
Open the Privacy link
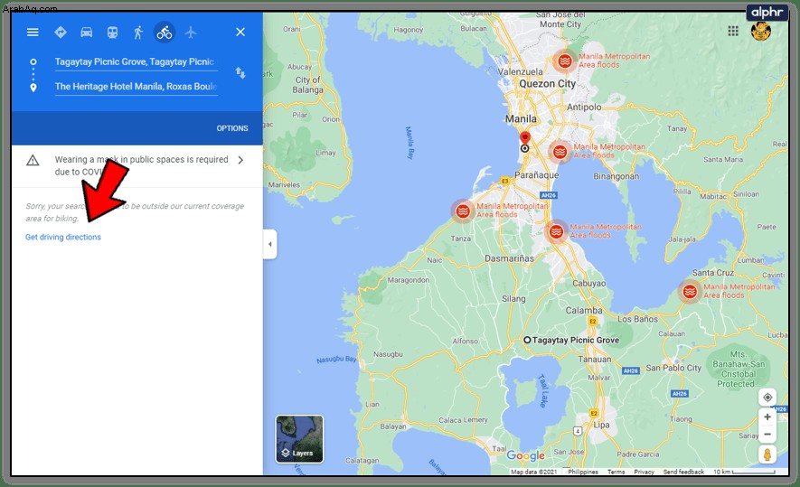coord(644,473)
